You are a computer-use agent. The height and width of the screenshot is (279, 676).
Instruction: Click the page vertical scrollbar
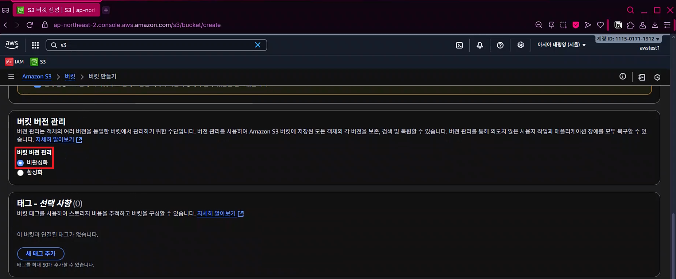[x=673, y=245]
